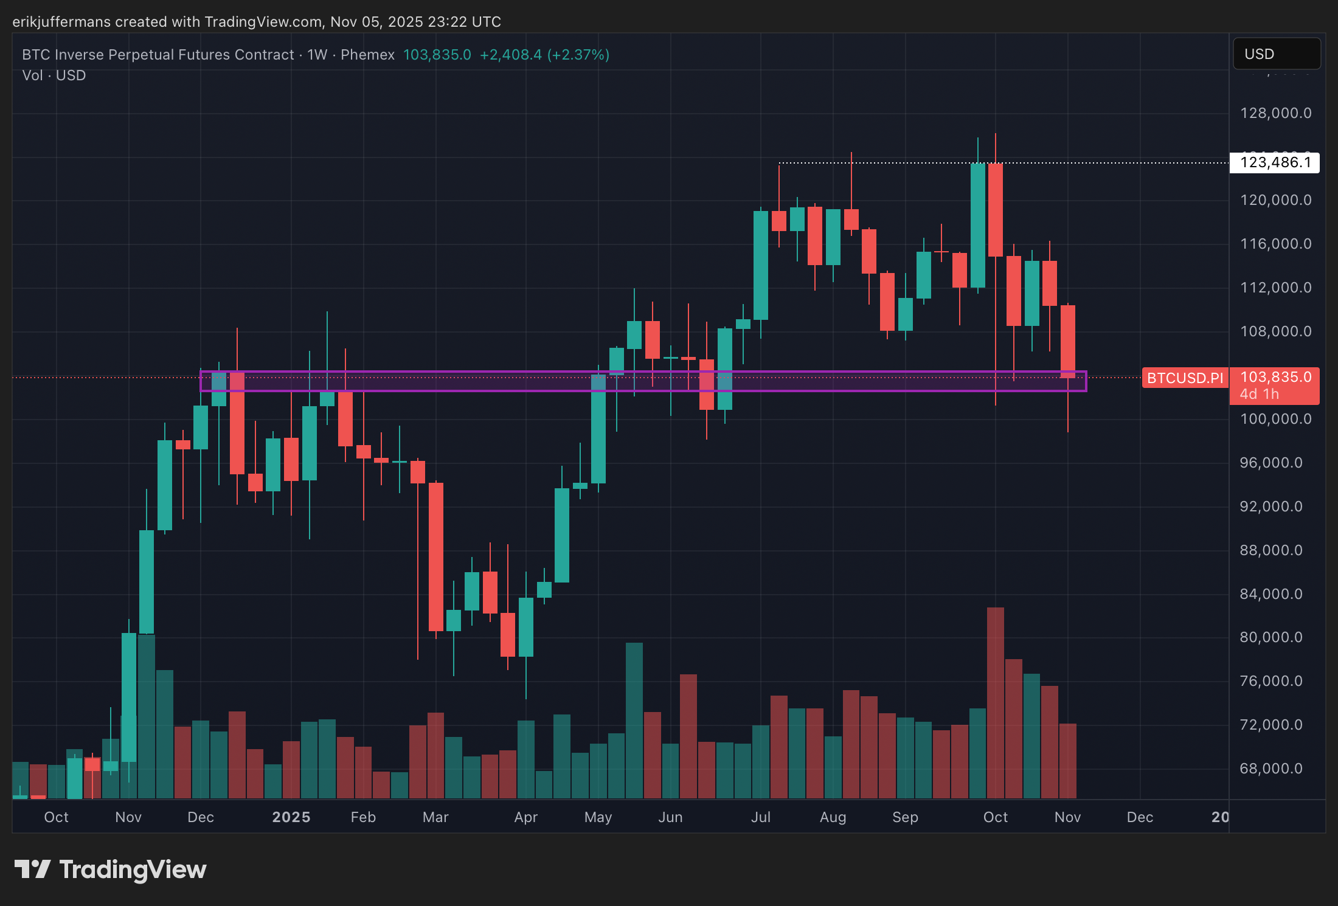Click the Jul label on time axis

(760, 817)
